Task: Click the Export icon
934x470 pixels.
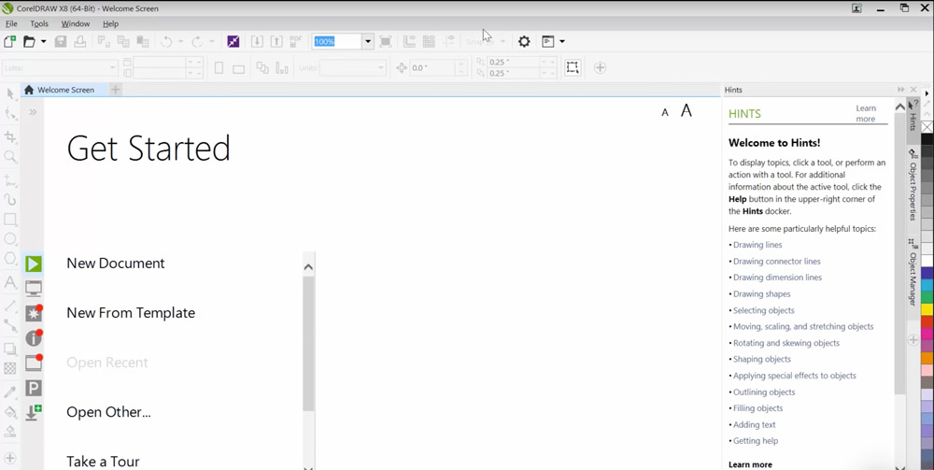Action: pyautogui.click(x=276, y=42)
